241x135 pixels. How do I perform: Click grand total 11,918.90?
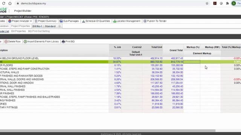tap(177, 104)
